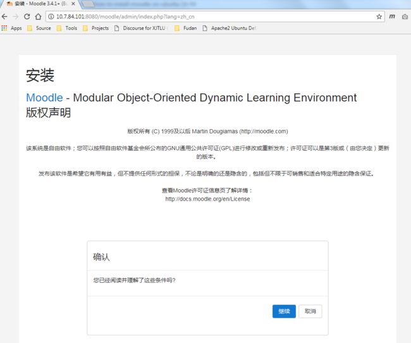Open the Source bookmarks folder
This screenshot has height=343, width=411.
pos(39,28)
